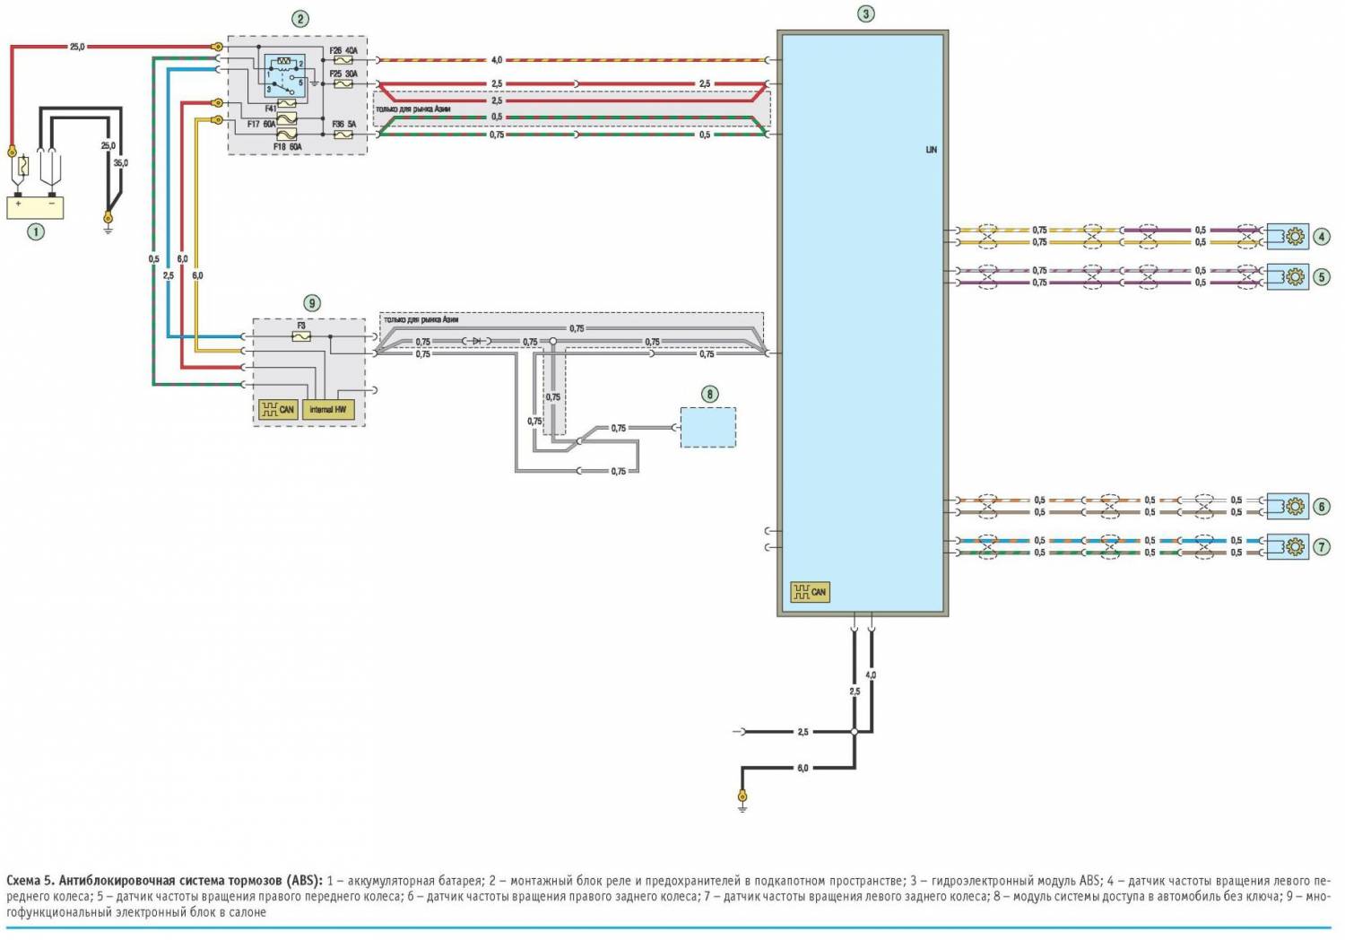Image resolution: width=1345 pixels, height=940 pixels.
Task: Select the left front wheel sensor gear icon 4
Action: (1294, 237)
